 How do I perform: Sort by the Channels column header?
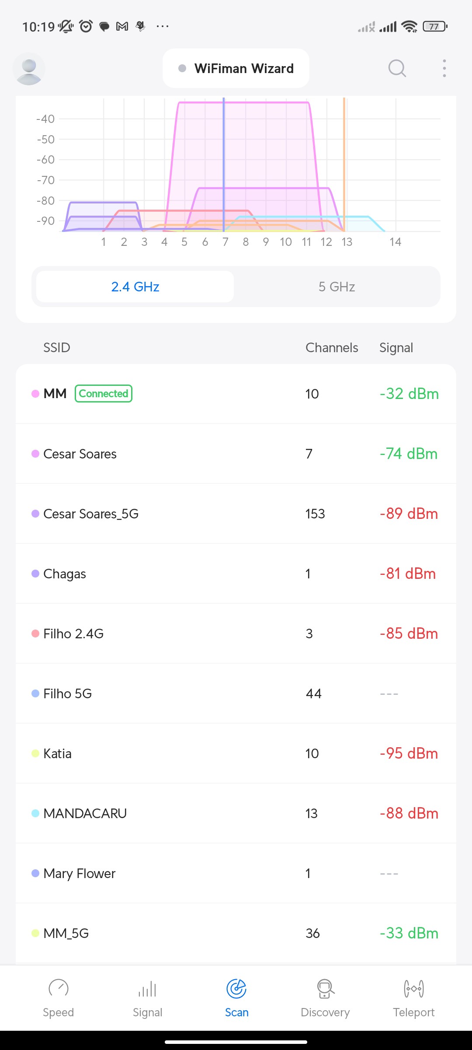pos(332,348)
